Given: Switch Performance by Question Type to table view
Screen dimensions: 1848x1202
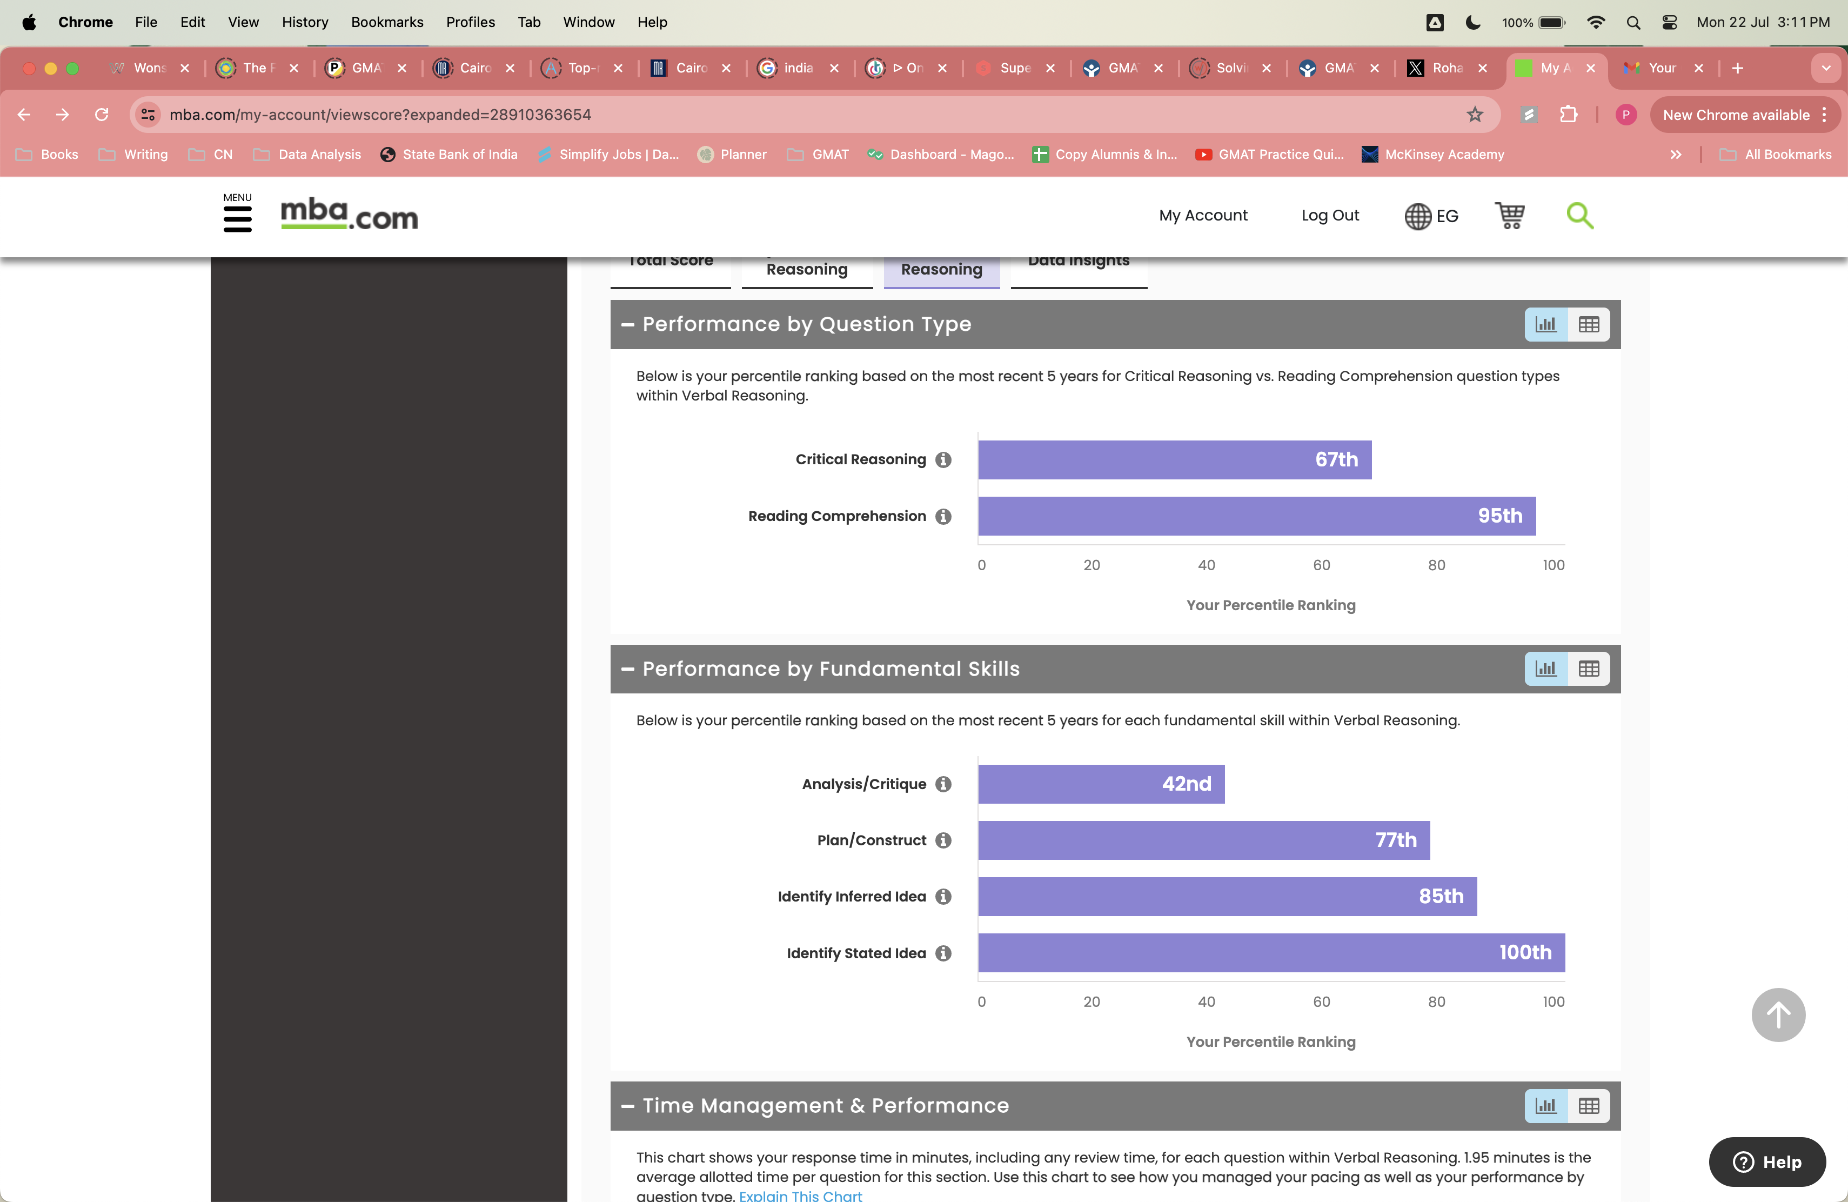Looking at the screenshot, I should pos(1588,325).
